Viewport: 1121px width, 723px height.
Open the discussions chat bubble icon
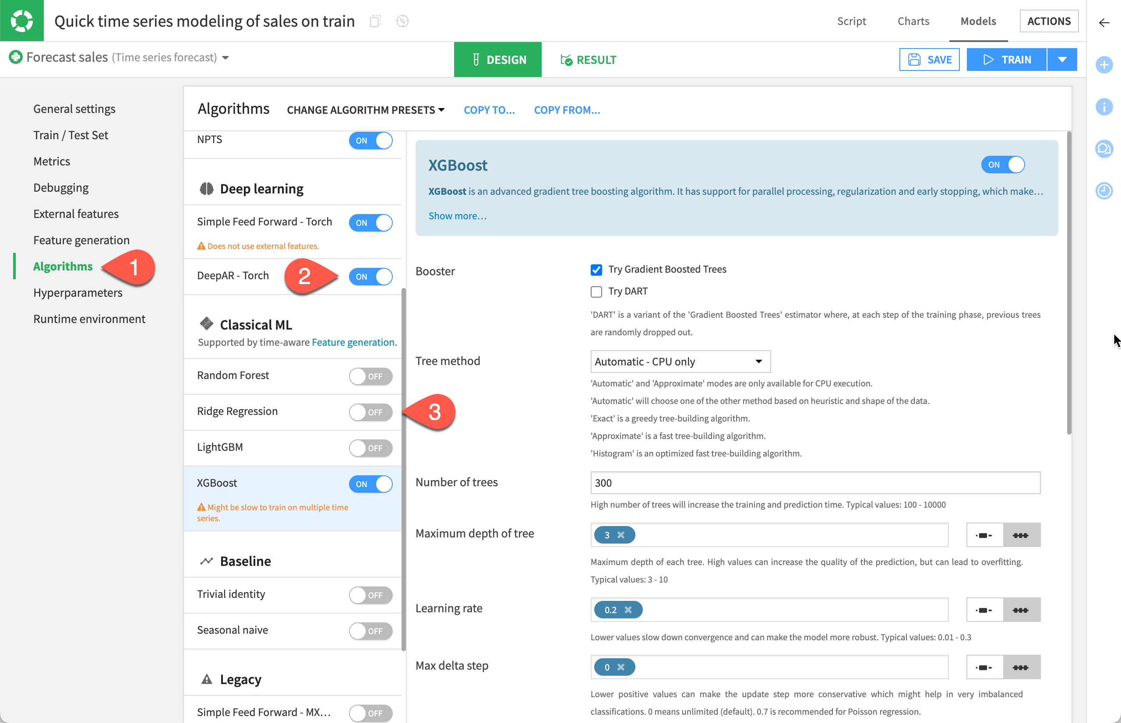pyautogui.click(x=1103, y=149)
